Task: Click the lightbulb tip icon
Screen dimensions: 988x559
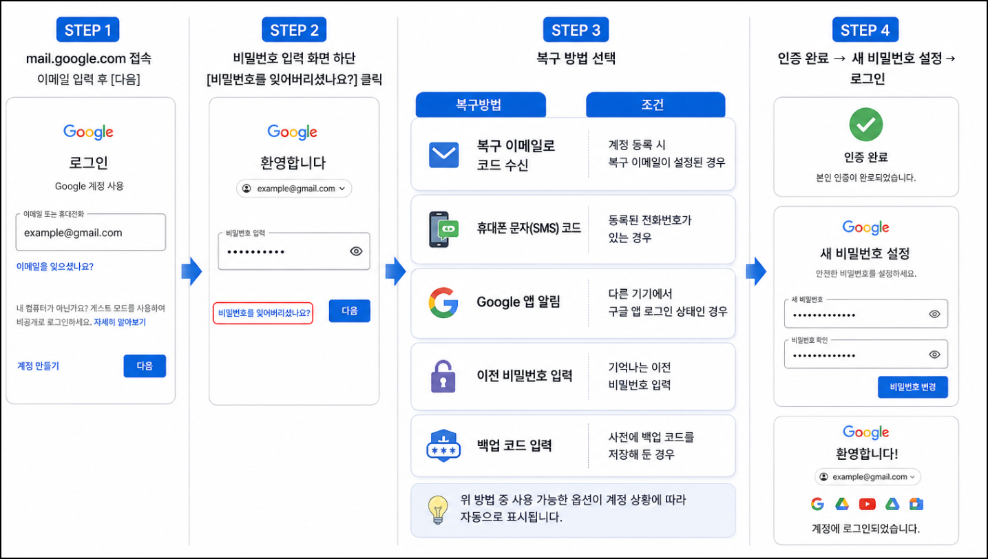Action: (x=437, y=510)
